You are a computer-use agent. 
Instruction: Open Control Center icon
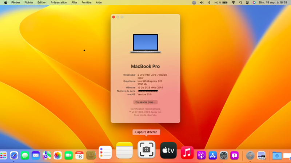click(247, 3)
